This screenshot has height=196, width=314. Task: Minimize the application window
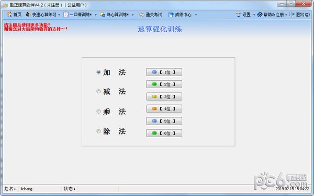[282, 4]
